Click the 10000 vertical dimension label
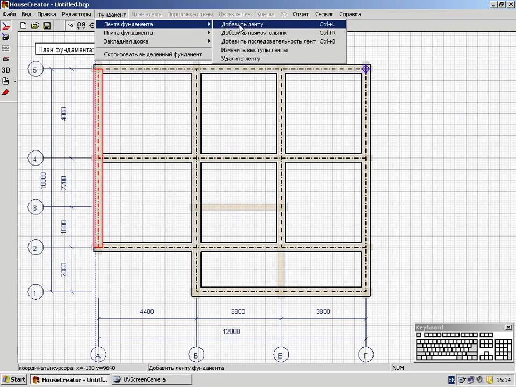 [43, 181]
